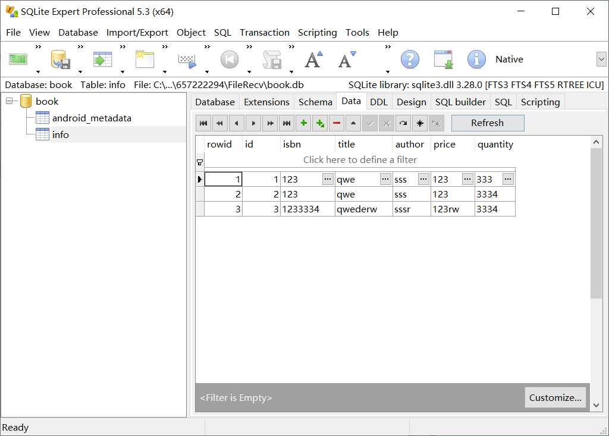
Task: Switch to the Design tab
Action: 412,102
